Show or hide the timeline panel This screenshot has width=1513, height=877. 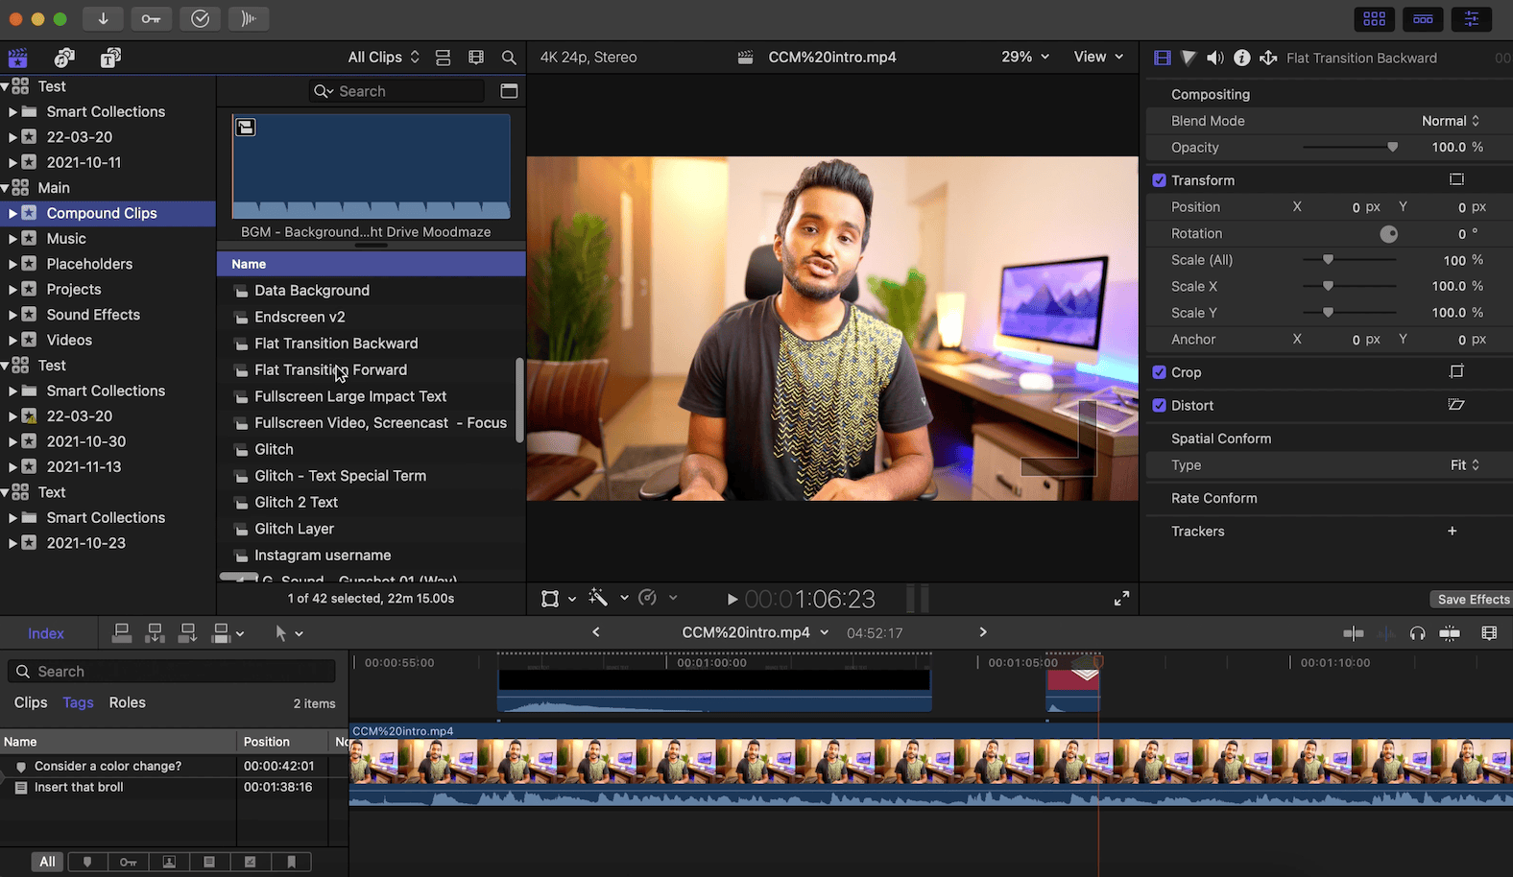pos(1423,19)
